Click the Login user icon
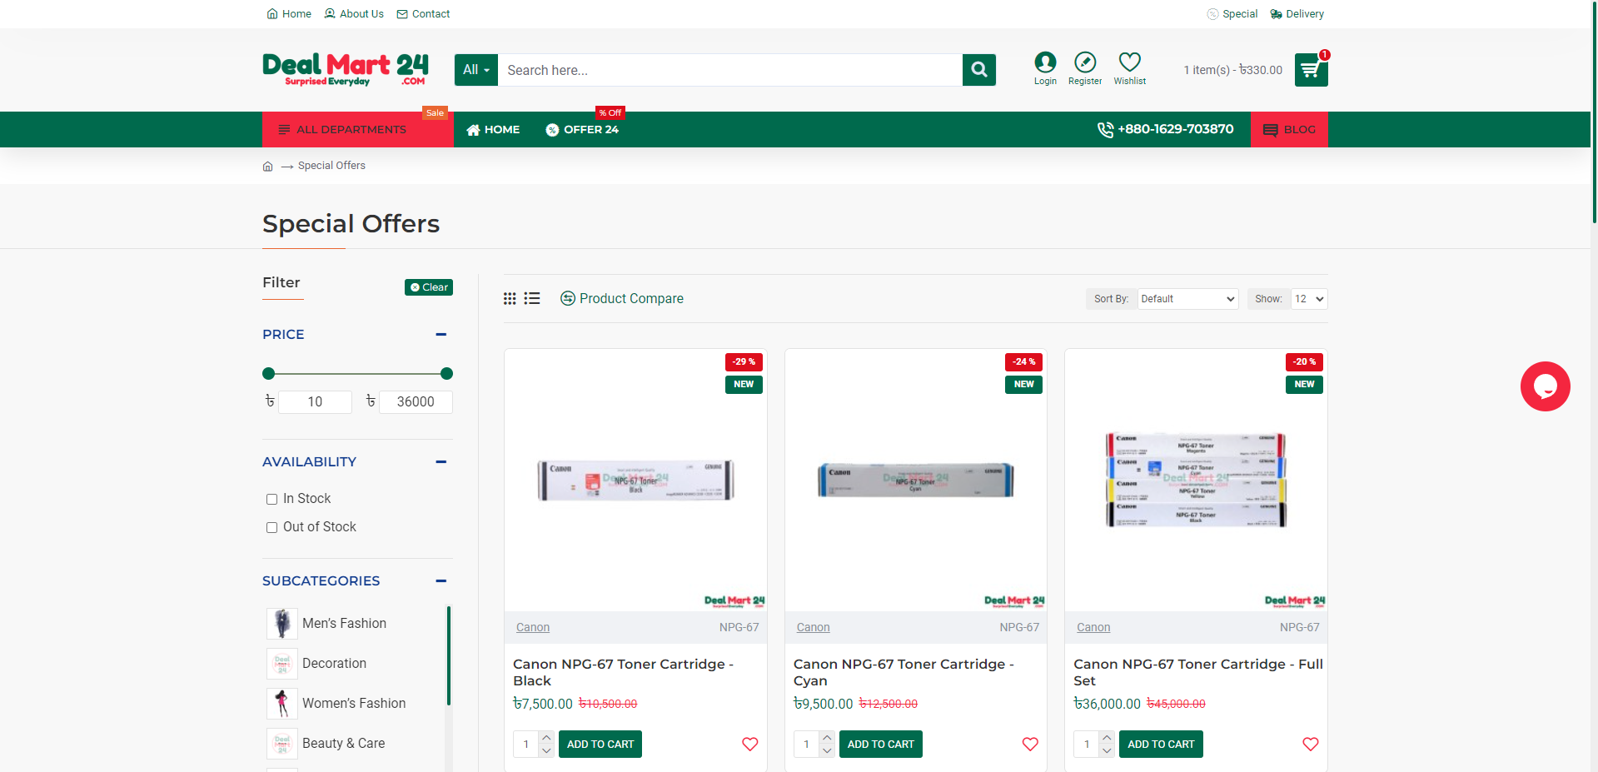This screenshot has width=1598, height=772. tap(1045, 62)
